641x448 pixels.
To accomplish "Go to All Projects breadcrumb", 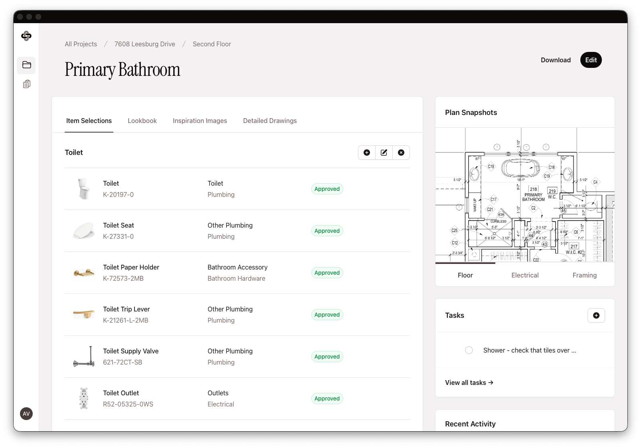I will [x=81, y=44].
